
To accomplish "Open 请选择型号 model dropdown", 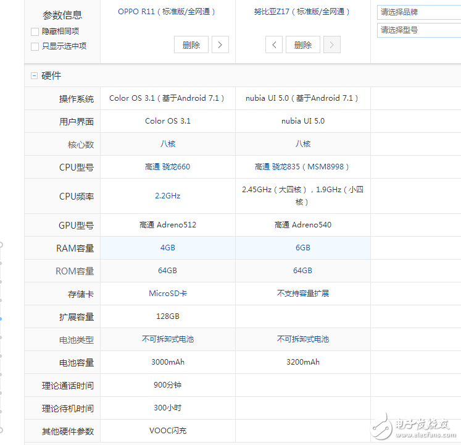I will (x=419, y=30).
